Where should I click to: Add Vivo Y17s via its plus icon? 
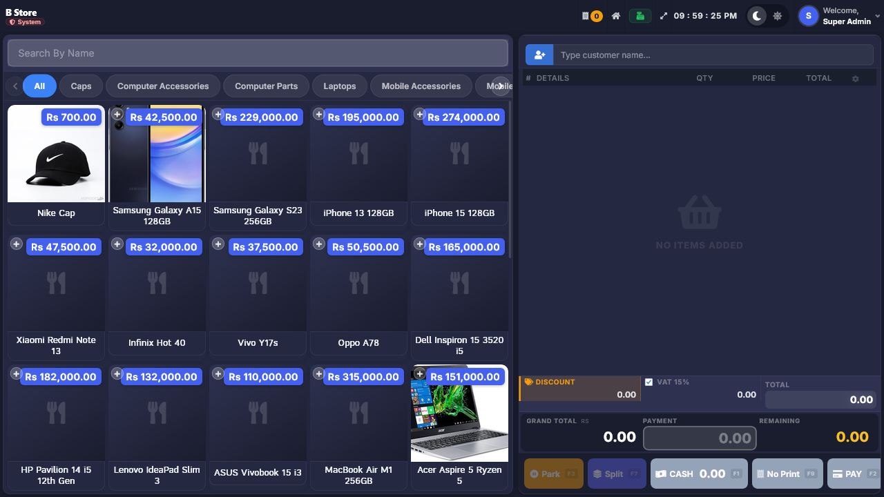click(218, 244)
